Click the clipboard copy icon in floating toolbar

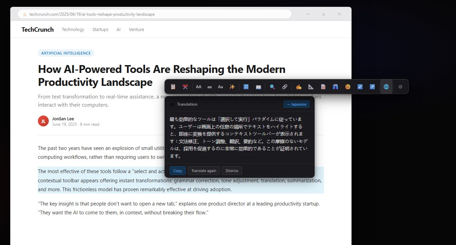click(173, 87)
